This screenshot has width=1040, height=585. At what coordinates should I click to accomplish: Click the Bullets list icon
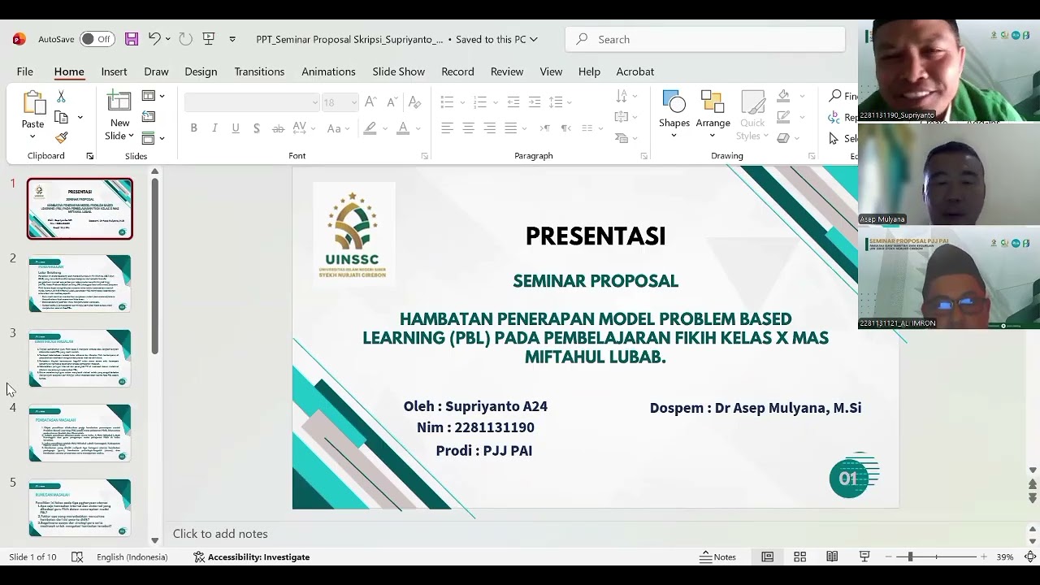(447, 102)
